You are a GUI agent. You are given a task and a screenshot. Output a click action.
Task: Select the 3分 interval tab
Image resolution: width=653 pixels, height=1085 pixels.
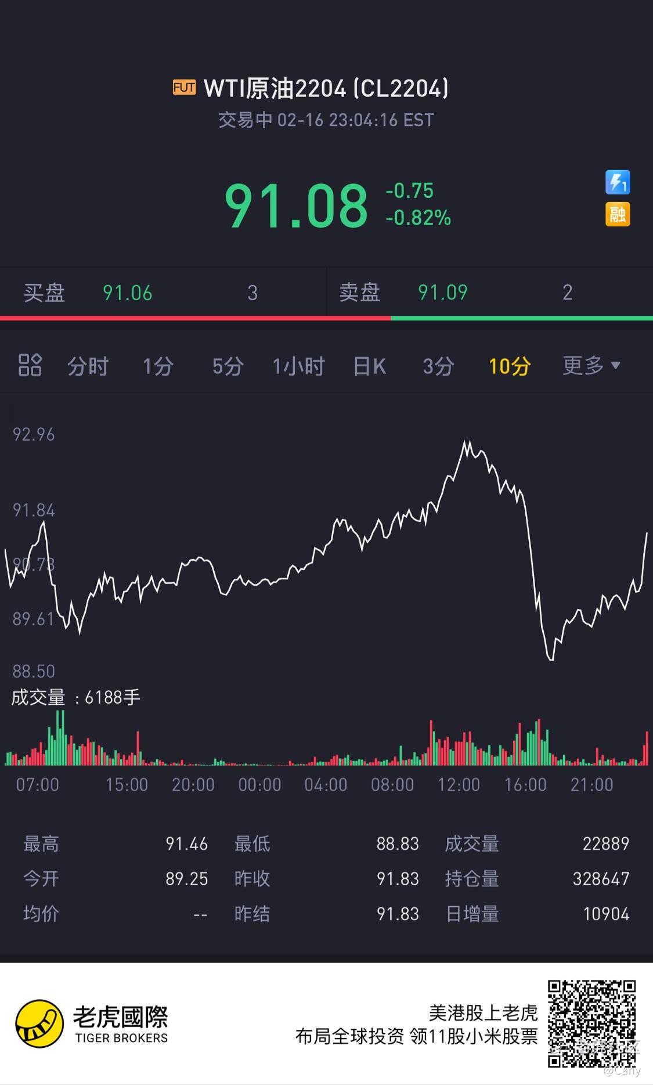click(438, 366)
